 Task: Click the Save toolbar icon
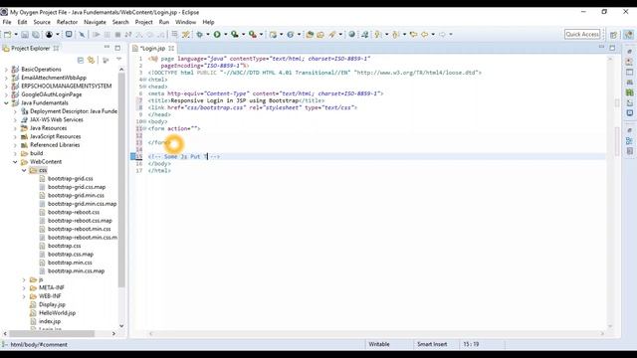25,35
